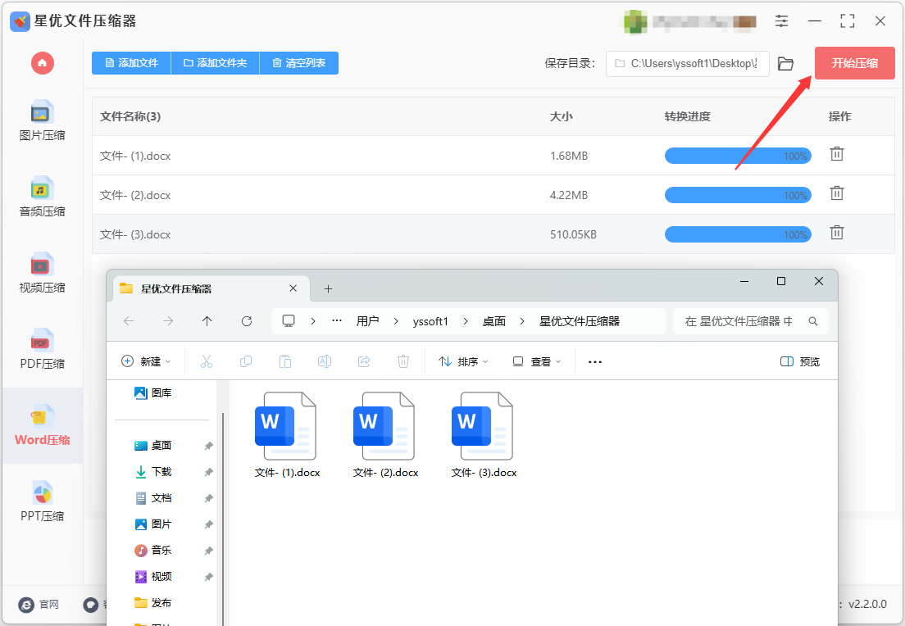This screenshot has height=626, width=905.
Task: Open 文档 in Explorer navigation pane
Action: pyautogui.click(x=153, y=498)
